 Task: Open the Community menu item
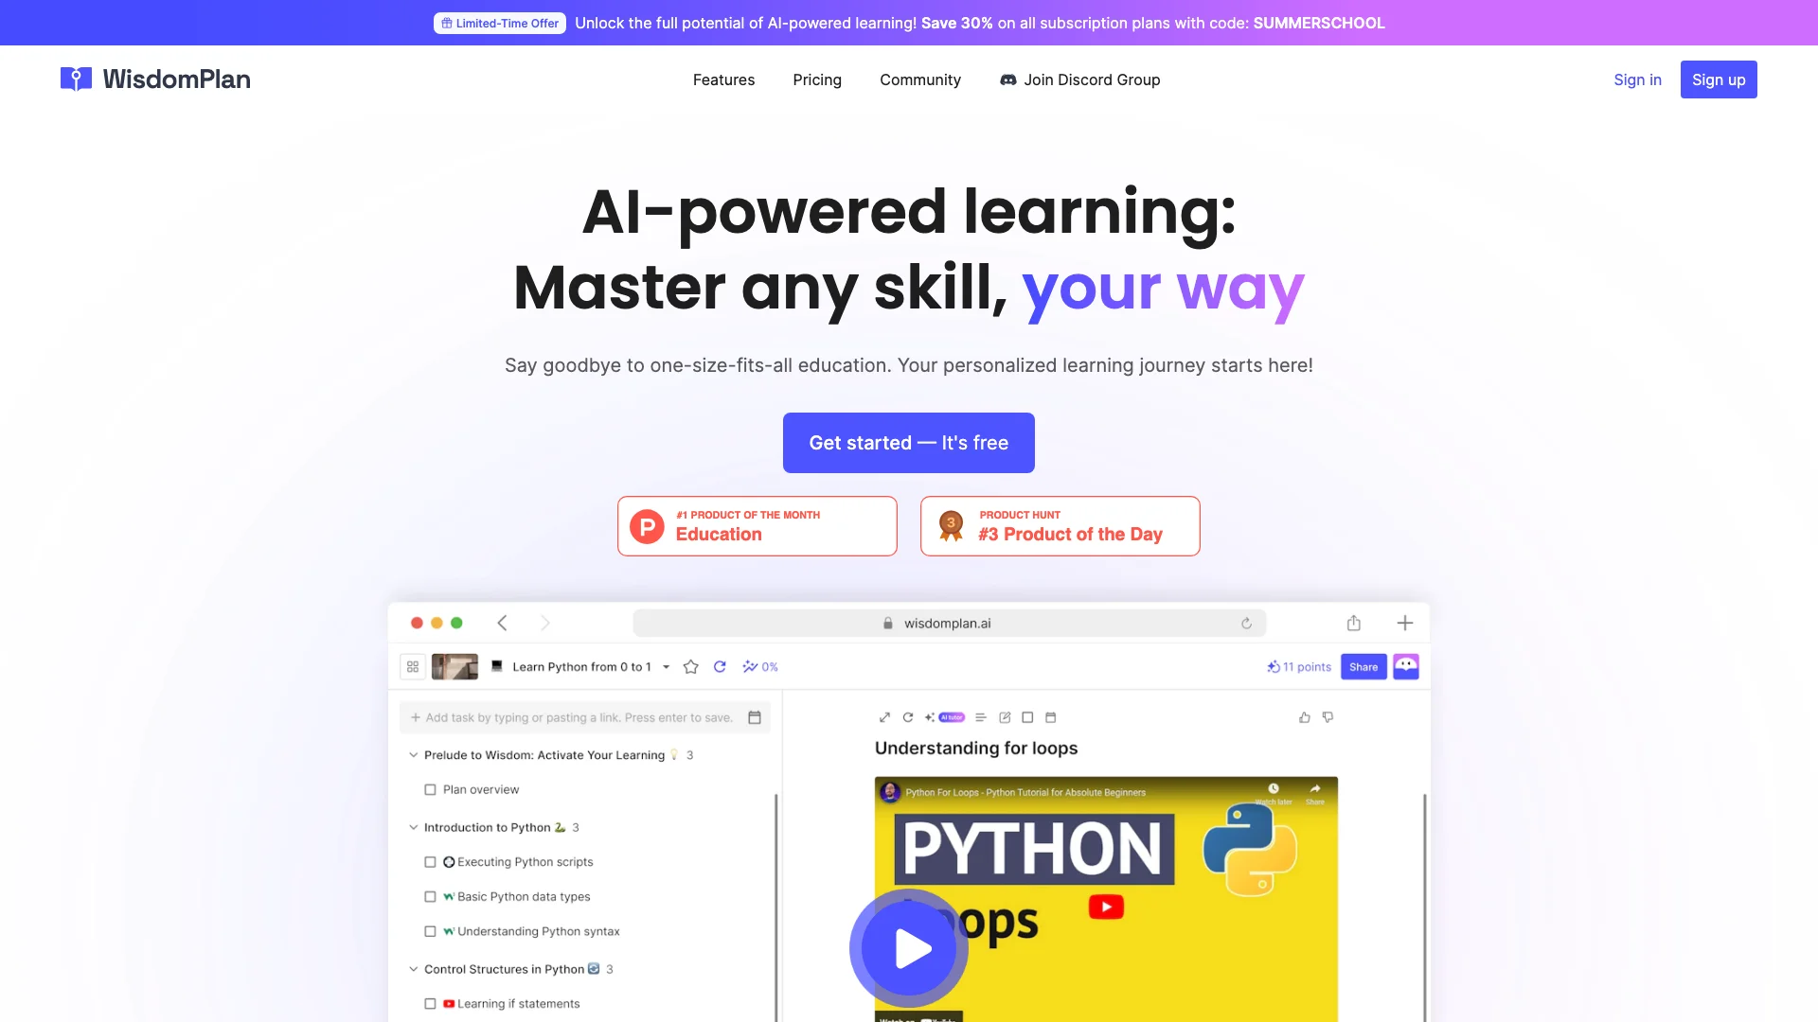click(920, 79)
